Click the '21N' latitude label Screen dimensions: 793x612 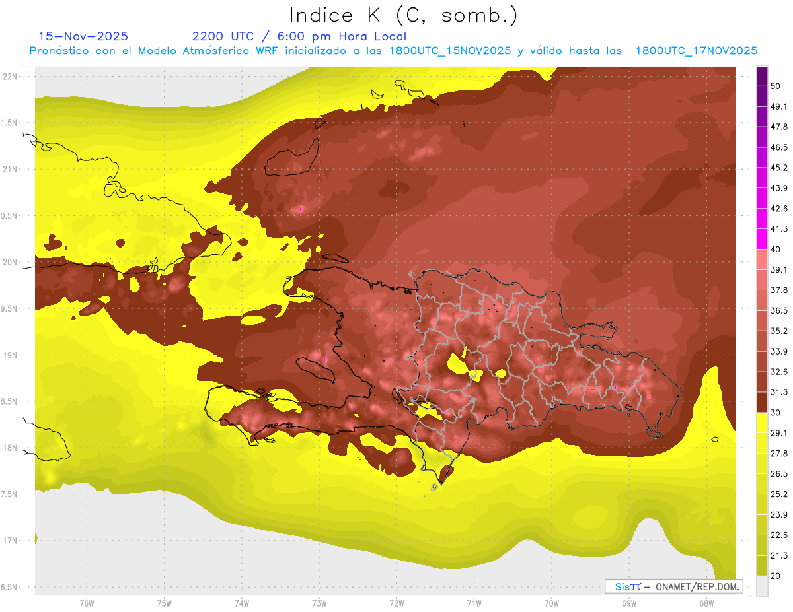(11, 169)
